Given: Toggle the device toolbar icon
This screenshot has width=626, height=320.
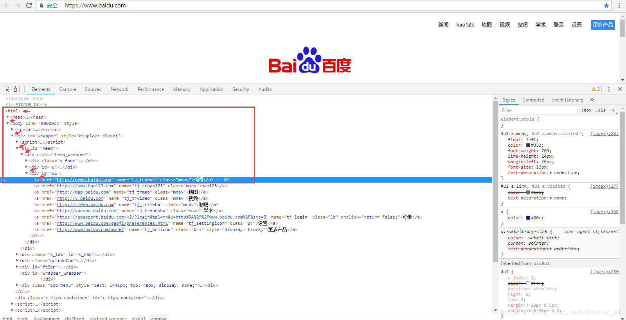Looking at the screenshot, I should point(17,89).
